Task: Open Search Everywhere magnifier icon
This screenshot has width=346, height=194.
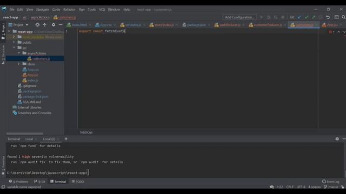Action: [344, 17]
